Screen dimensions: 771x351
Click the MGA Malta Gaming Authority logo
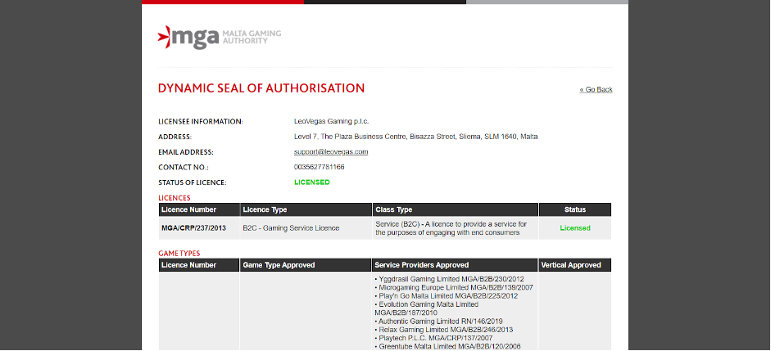pyautogui.click(x=220, y=38)
